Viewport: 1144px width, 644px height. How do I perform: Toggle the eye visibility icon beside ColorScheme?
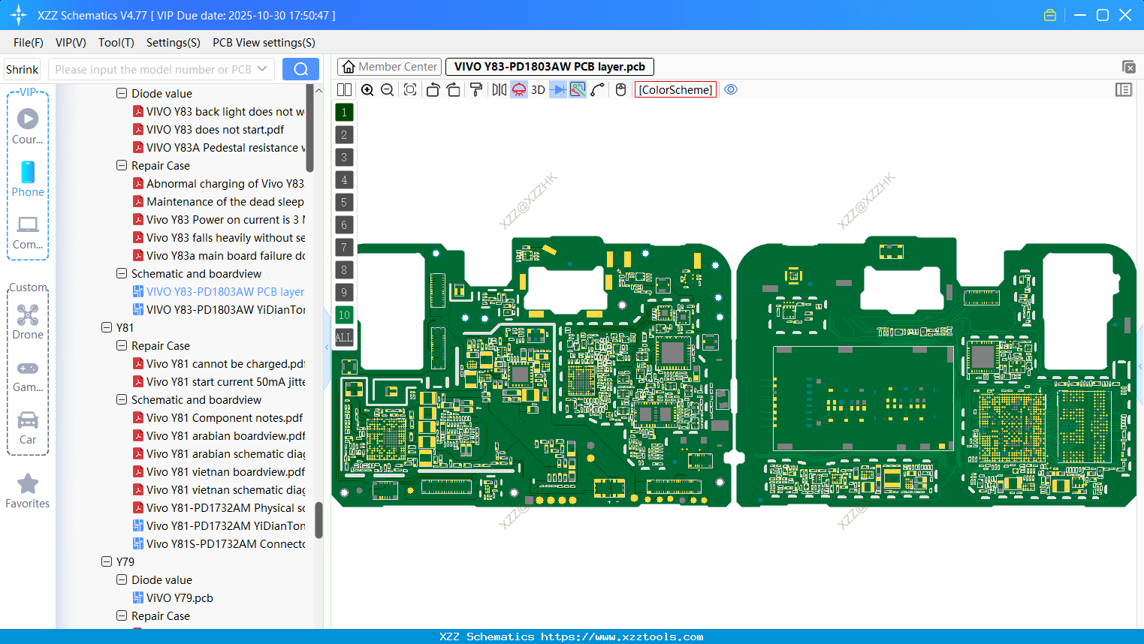click(731, 89)
